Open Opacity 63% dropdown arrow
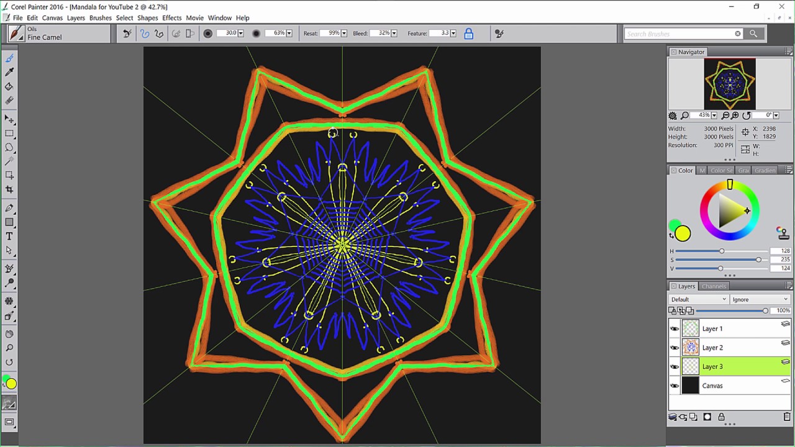 [289, 34]
